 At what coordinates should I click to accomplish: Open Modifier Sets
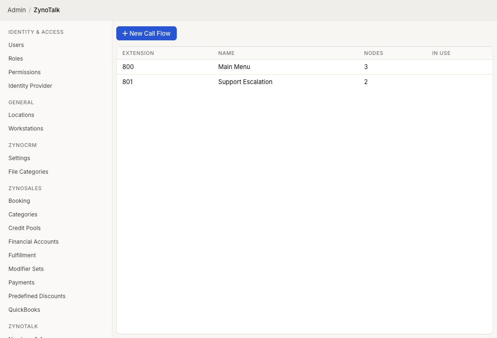26,269
